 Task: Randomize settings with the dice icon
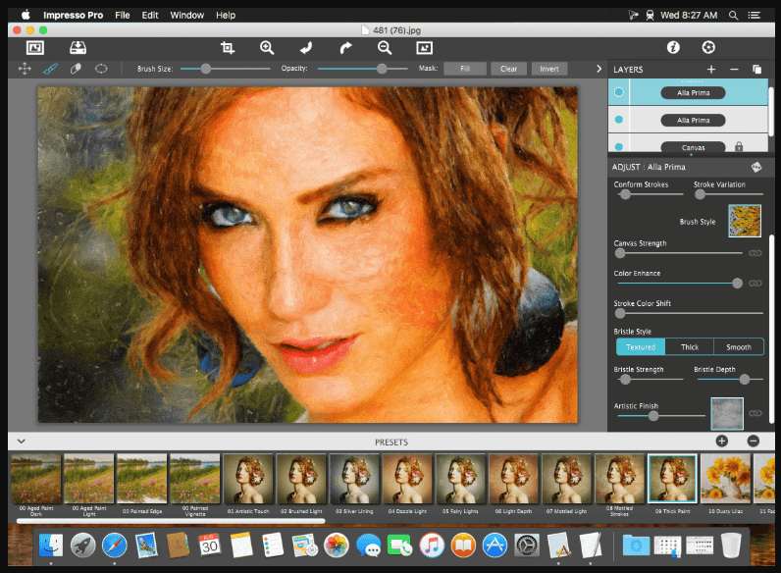756,167
